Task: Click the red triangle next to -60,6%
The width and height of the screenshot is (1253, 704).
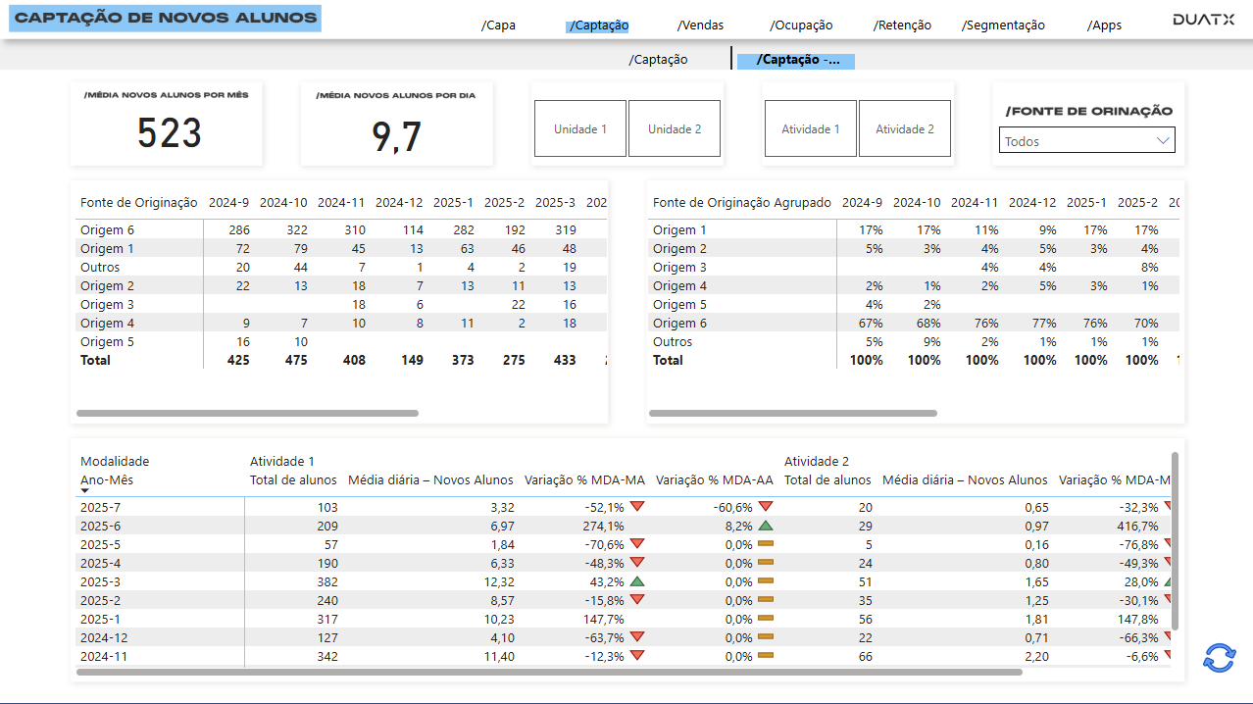Action: [x=768, y=507]
